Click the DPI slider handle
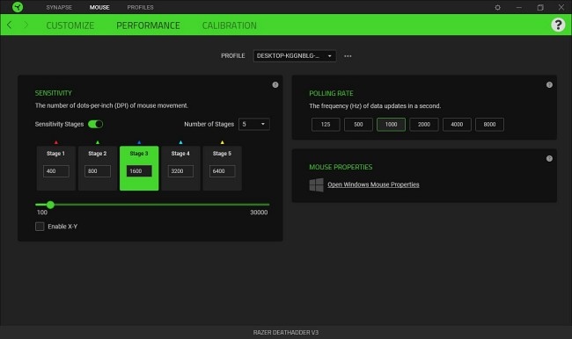 [51, 205]
